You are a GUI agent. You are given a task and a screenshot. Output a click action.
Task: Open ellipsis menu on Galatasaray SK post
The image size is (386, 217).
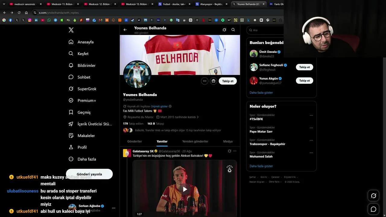[235, 151]
